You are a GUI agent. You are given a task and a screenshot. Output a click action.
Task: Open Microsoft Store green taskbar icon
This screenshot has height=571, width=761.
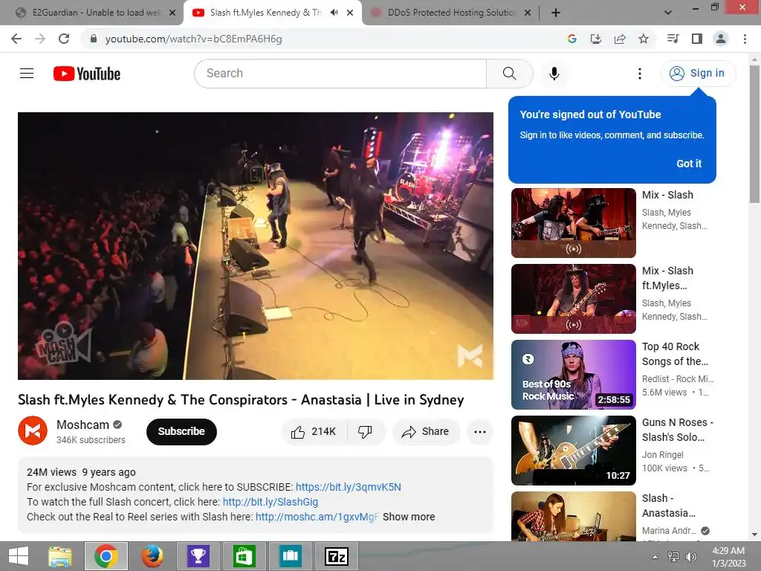pos(244,556)
